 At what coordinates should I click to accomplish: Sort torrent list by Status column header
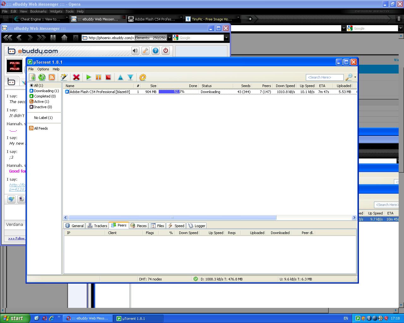(x=217, y=86)
